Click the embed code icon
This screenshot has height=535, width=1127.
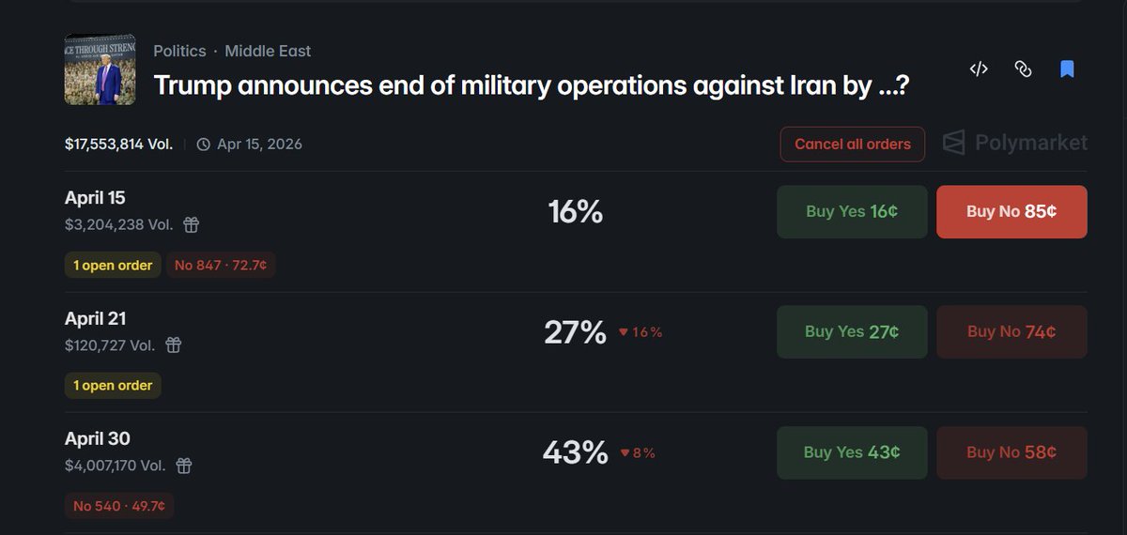[x=979, y=69]
